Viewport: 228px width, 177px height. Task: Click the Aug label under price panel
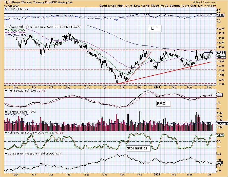point(68,87)
